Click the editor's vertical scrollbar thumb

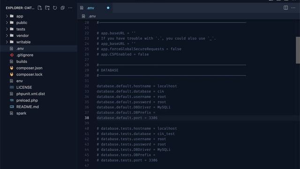(x=298, y=50)
